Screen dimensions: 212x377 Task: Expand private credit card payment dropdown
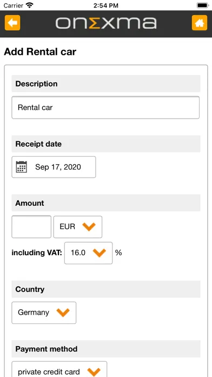click(x=59, y=369)
